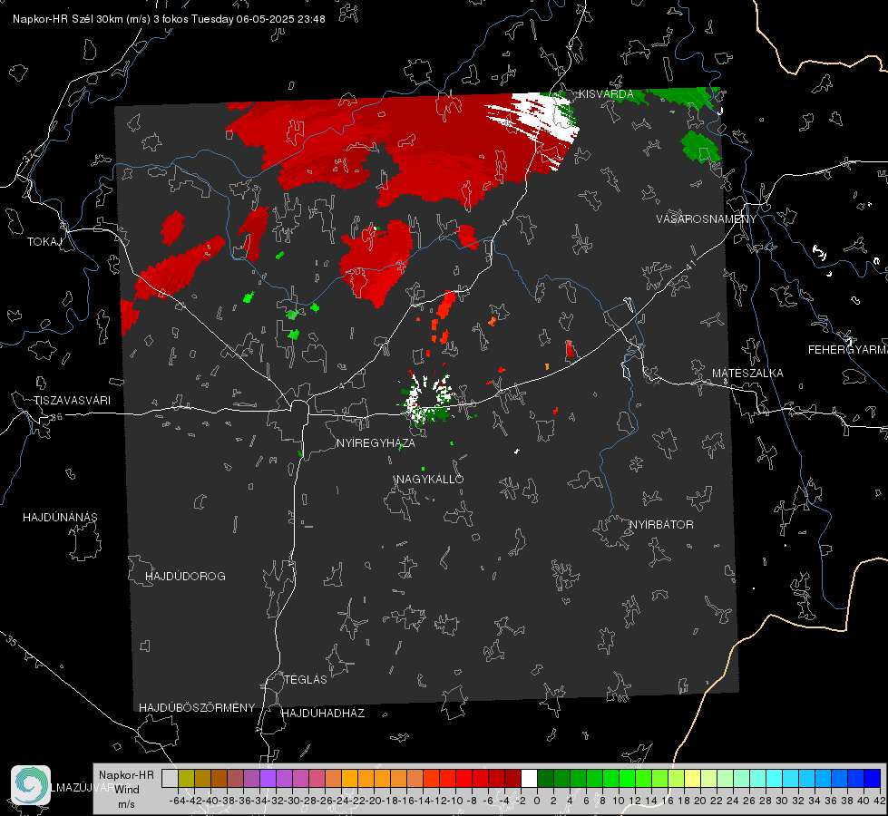888x816 pixels.
Task: Select the TOKAJ city label
Action: point(44,242)
